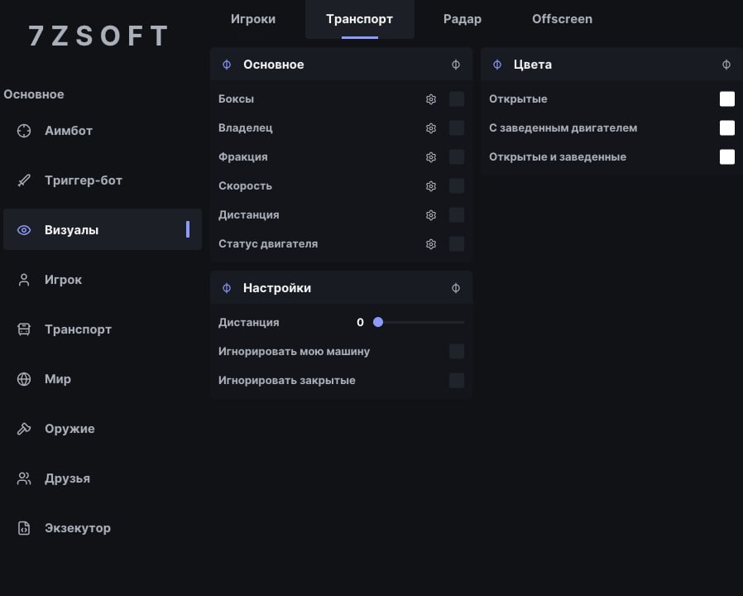Open the Транспорт bus icon in sidebar
This screenshot has height=596, width=743.
[24, 329]
